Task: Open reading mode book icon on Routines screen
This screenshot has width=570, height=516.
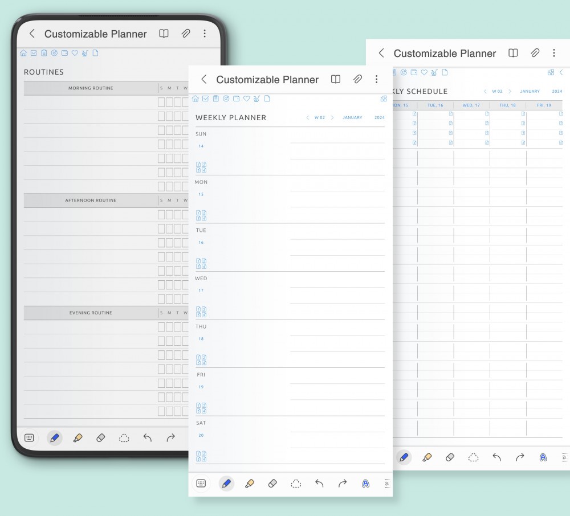Action: pos(164,34)
